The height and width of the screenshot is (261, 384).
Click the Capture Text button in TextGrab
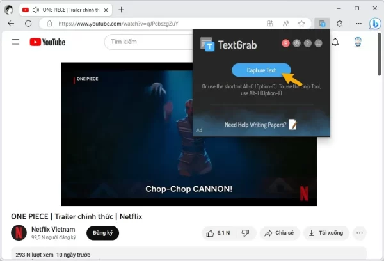tap(261, 70)
